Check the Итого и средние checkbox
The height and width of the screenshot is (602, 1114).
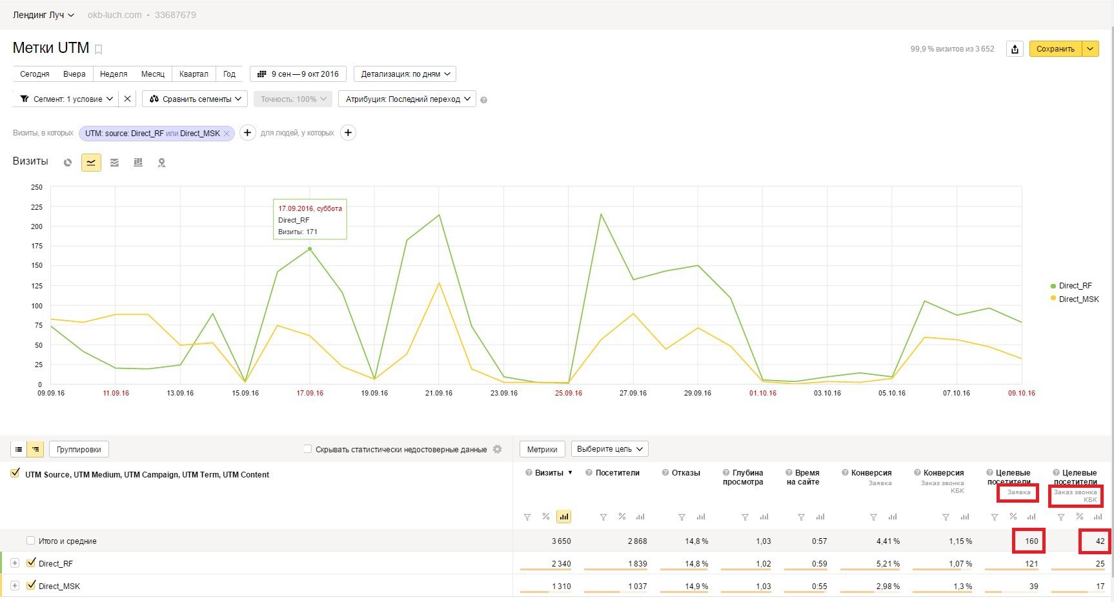(x=30, y=541)
